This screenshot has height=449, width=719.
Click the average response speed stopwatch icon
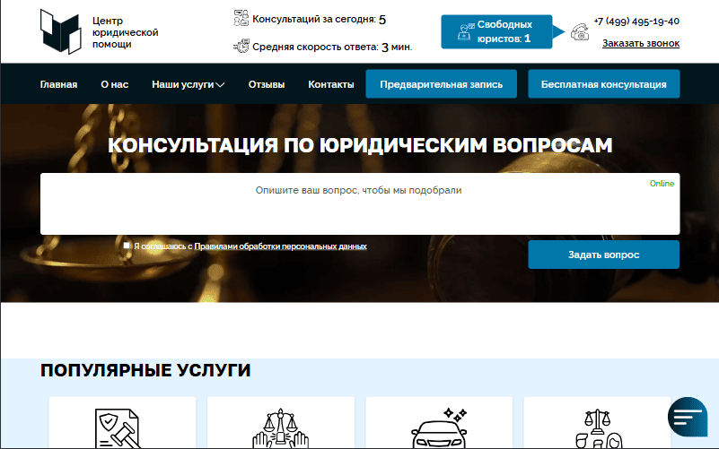click(x=241, y=47)
